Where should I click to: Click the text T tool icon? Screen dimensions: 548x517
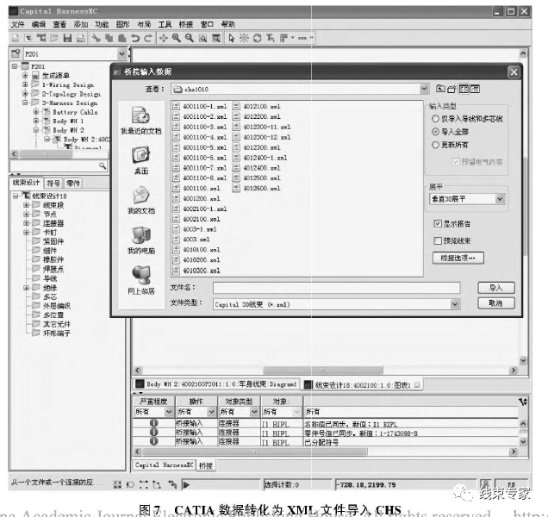pyautogui.click(x=271, y=38)
